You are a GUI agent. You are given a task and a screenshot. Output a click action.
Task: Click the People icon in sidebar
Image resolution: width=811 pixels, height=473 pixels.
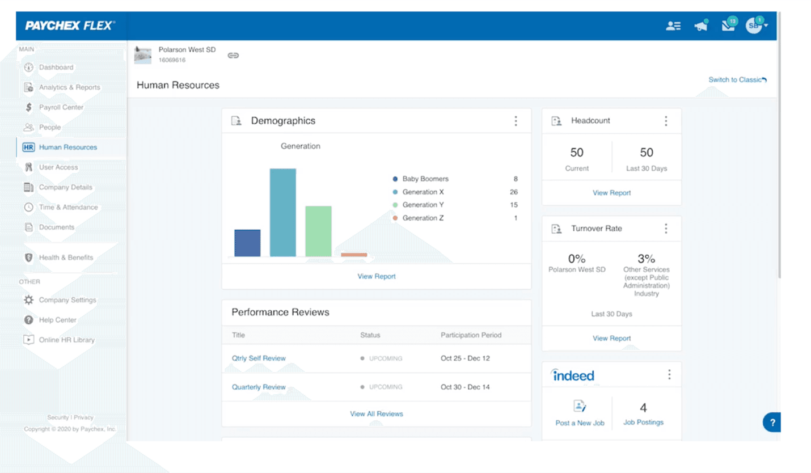pos(29,127)
